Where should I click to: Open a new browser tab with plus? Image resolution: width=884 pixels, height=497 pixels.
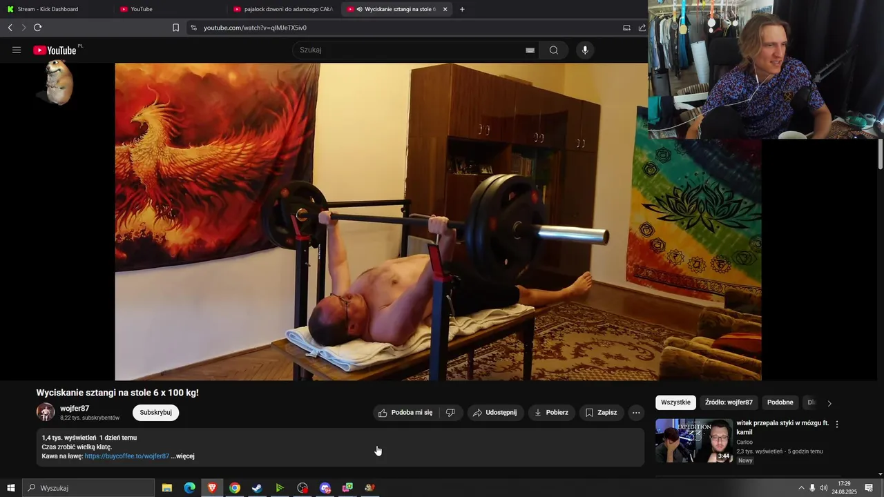click(x=462, y=9)
